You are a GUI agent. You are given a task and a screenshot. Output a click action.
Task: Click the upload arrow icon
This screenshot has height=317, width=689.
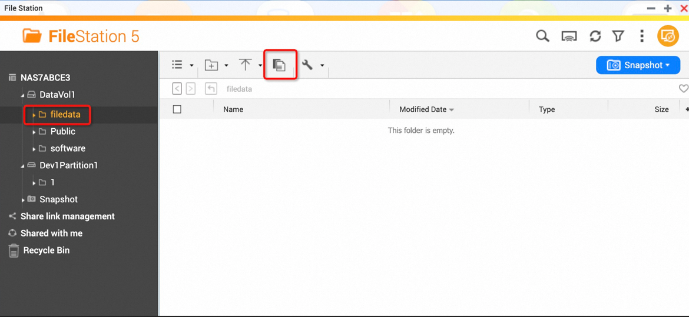[245, 65]
